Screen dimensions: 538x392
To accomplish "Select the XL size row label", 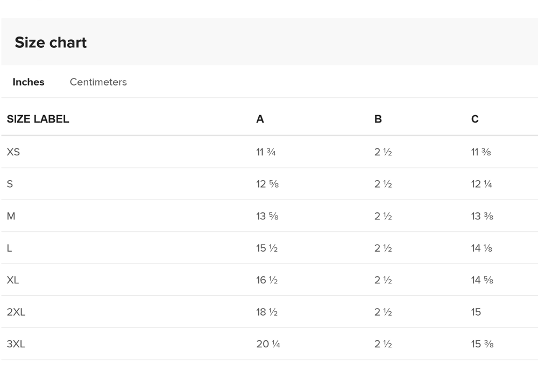I will (13, 280).
